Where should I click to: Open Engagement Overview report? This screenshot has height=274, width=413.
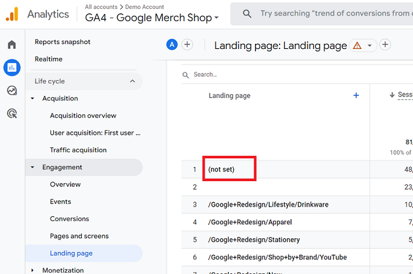65,184
